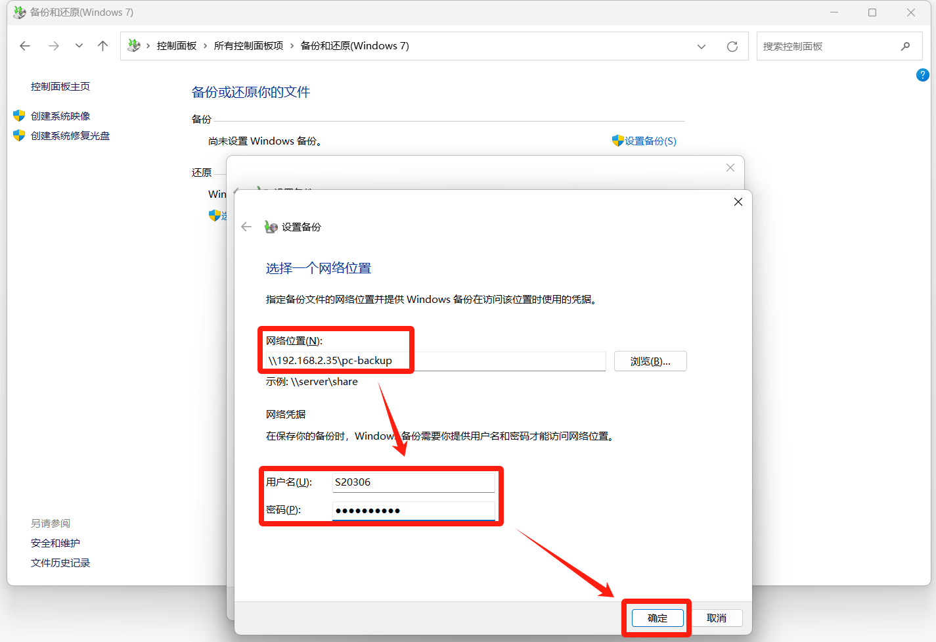Click the search magnifier icon
The height and width of the screenshot is (642, 936).
905,47
